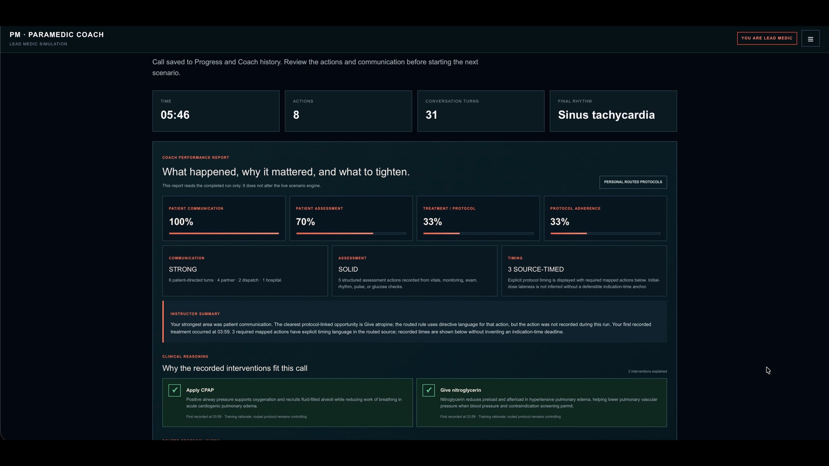Select the TIME 05:46 stat card
This screenshot has height=466, width=829.
[x=216, y=111]
